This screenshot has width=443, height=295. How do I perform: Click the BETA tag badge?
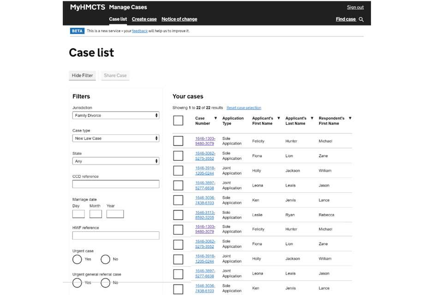pyautogui.click(x=77, y=31)
